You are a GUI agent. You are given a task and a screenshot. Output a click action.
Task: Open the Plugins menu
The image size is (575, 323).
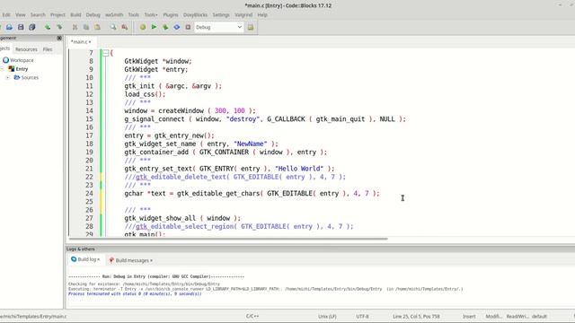point(171,15)
